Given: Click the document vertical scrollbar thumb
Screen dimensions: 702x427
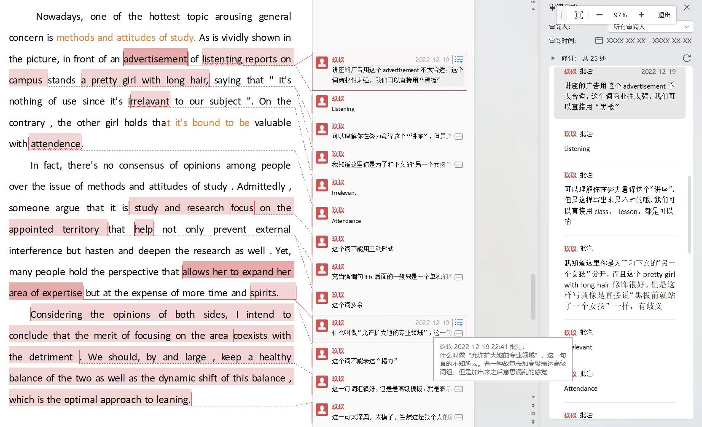Looking at the screenshot, I should click(x=533, y=297).
